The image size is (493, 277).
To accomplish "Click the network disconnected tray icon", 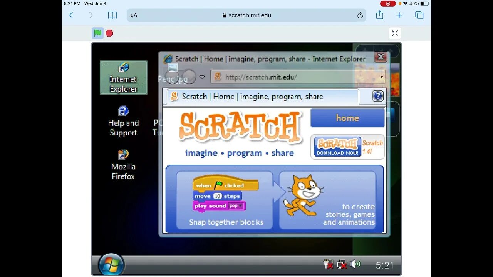I will pos(342,264).
